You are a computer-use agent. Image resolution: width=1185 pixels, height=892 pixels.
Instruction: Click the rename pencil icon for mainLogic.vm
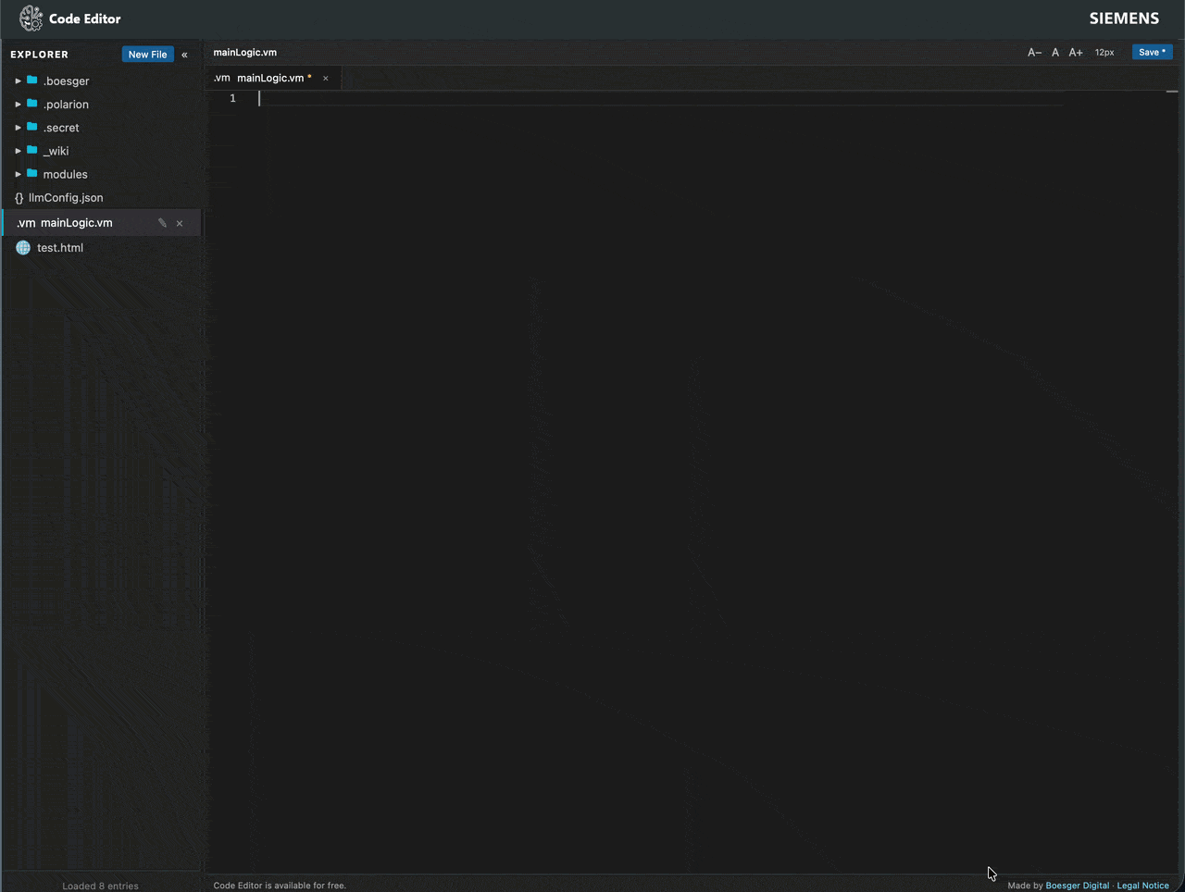(x=162, y=223)
